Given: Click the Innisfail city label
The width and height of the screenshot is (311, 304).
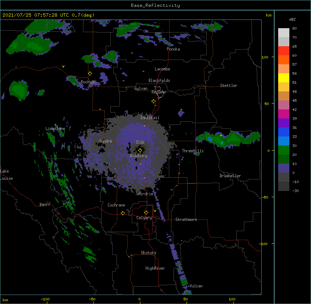Looking at the screenshot, I should (150, 118).
